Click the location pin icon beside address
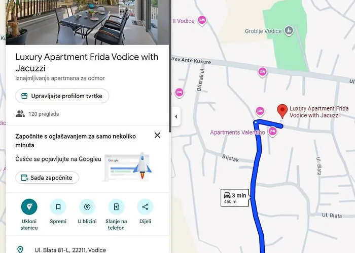The width and height of the screenshot is (355, 253). tap(20, 249)
